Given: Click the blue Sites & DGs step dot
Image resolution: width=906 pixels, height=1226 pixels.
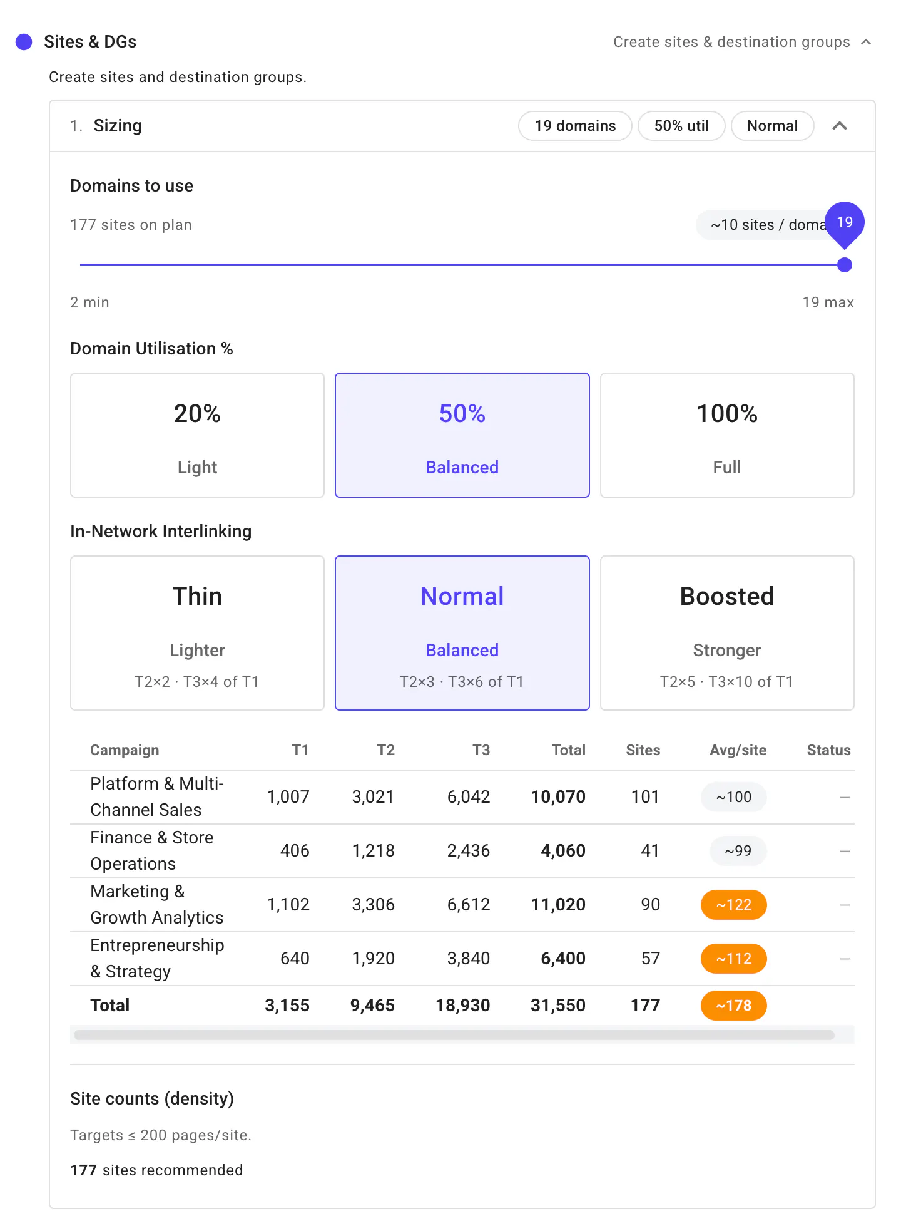Looking at the screenshot, I should 24,42.
